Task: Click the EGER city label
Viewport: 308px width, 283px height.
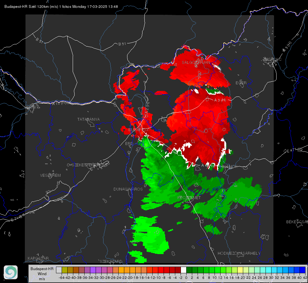Action: tap(241, 83)
